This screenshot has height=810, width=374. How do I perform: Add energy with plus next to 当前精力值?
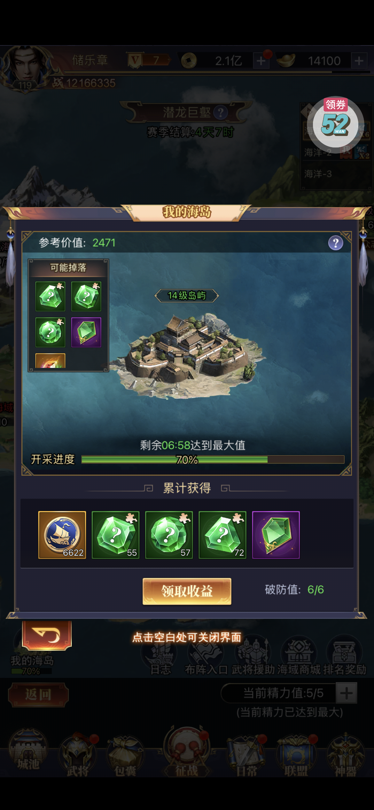(347, 694)
